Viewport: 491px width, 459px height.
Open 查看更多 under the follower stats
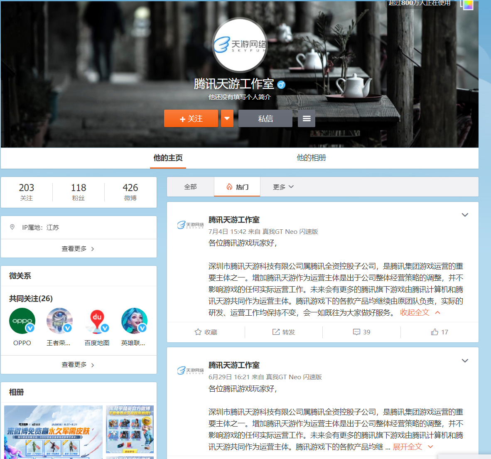tap(78, 248)
